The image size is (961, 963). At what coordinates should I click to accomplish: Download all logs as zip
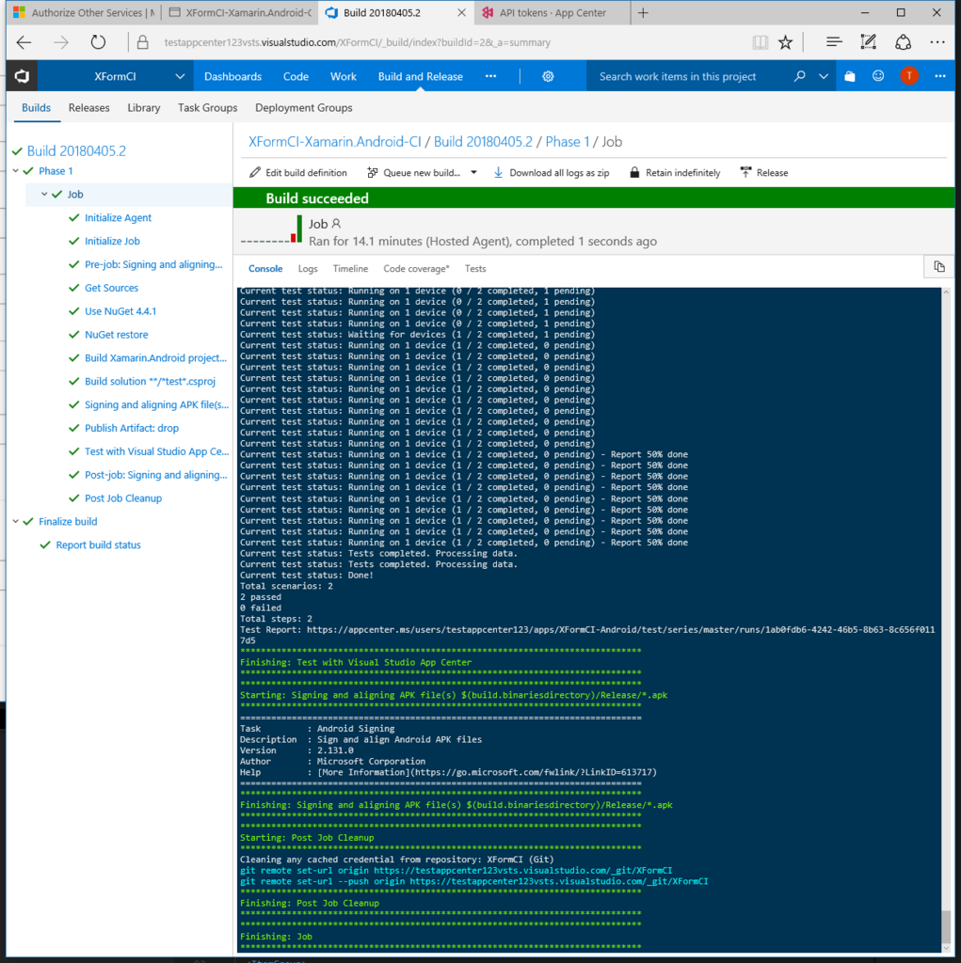point(552,173)
